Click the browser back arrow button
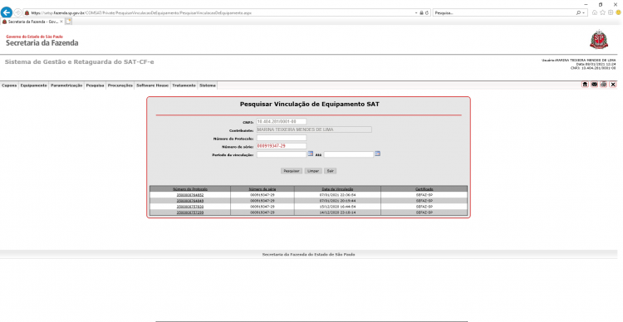Screen dimensions: 623x322 point(7,12)
